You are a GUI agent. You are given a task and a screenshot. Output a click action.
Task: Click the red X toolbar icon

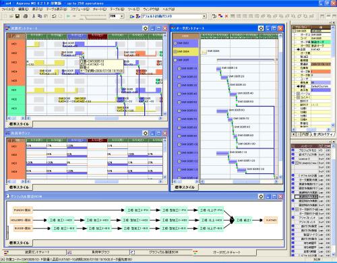tap(226, 16)
